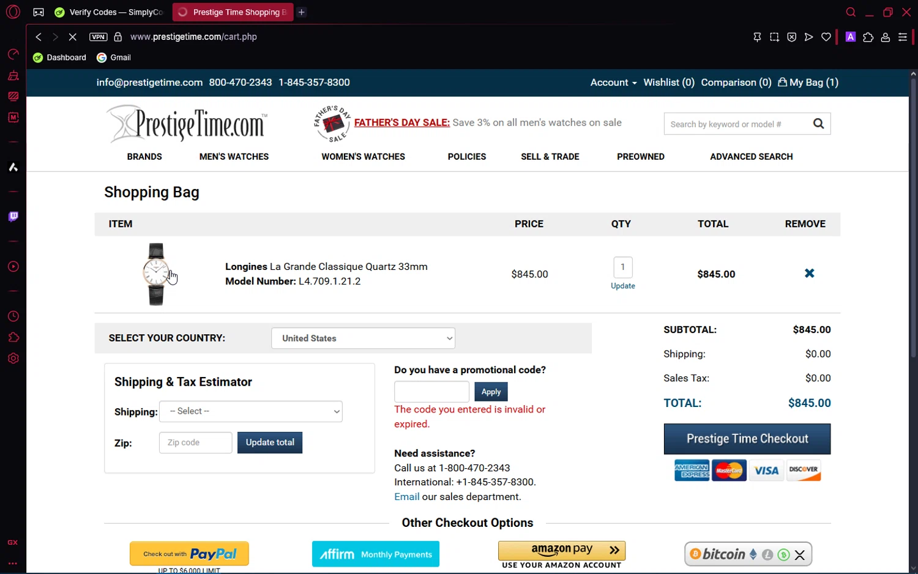Open the purple Aria extension icon
Viewport: 918px width, 574px height.
click(x=851, y=37)
